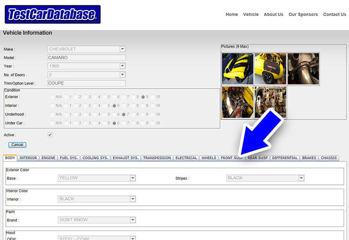349x240 pixels.
Task: Select Under Car condition rating 6
Action: coord(114,123)
